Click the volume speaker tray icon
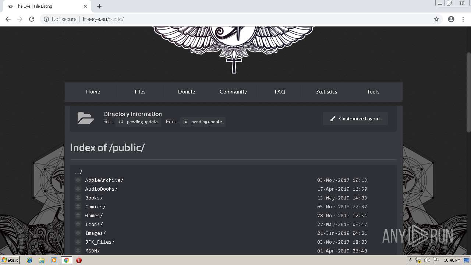Screen dimensions: 471x265 coord(427,260)
